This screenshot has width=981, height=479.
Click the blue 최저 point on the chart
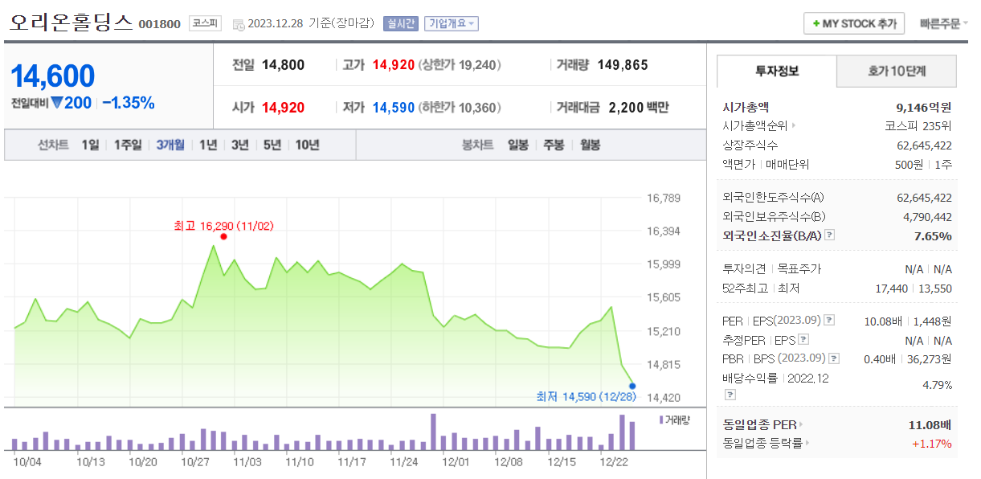(632, 386)
